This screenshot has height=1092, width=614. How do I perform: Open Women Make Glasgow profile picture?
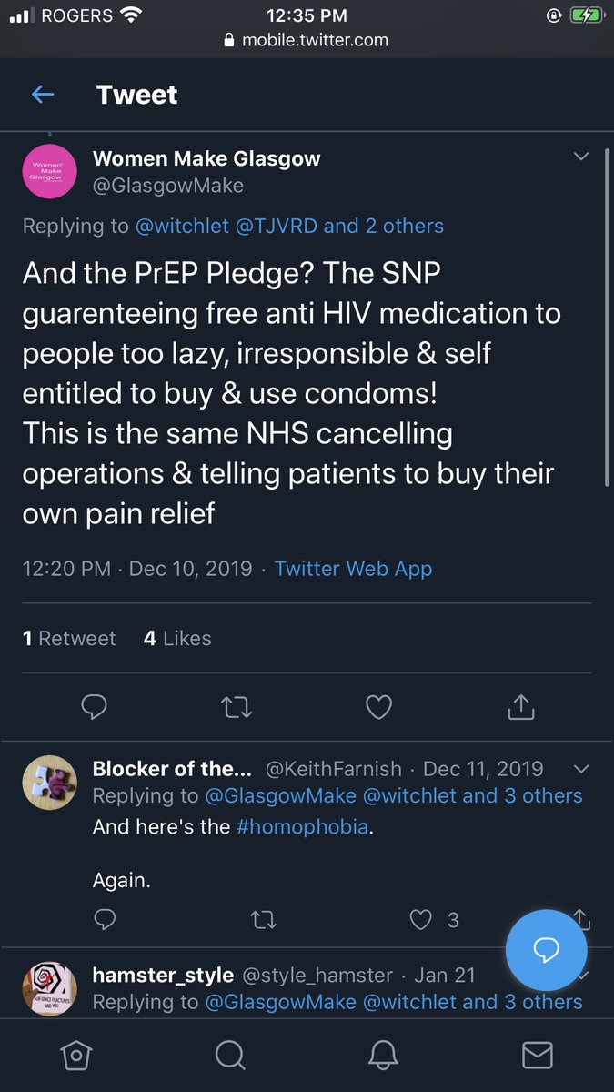[48, 170]
